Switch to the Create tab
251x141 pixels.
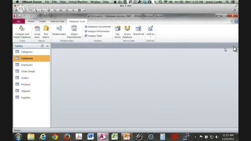pos(42,21)
